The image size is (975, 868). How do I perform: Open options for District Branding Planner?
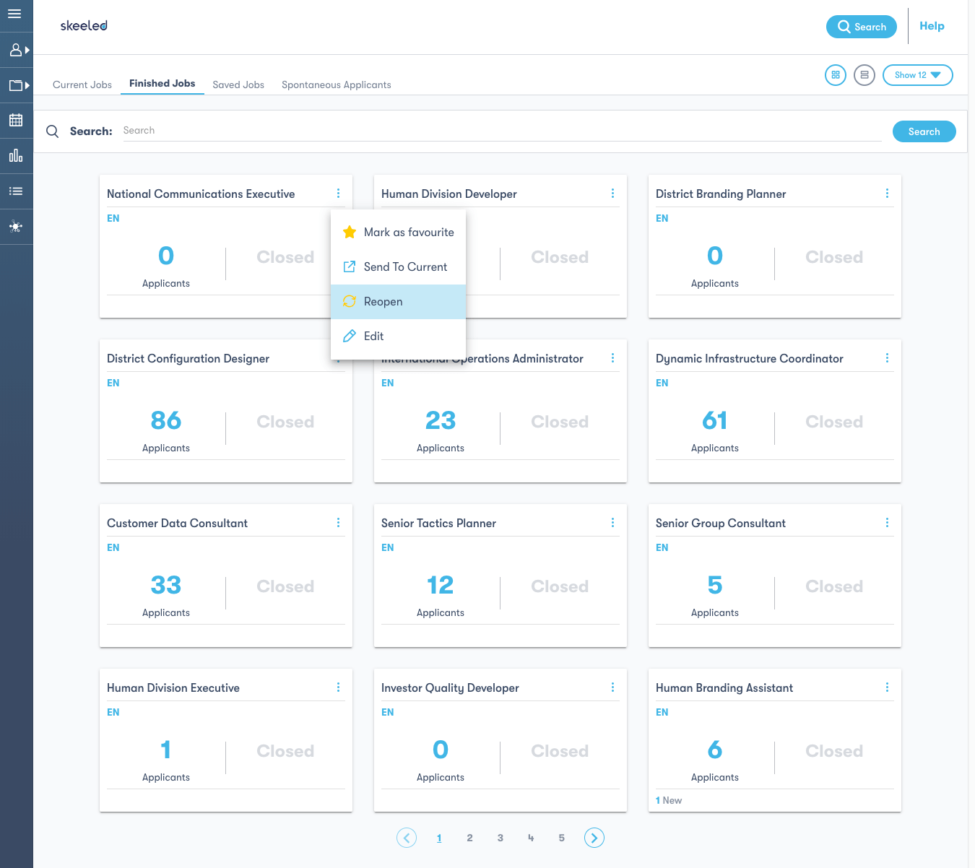887,194
